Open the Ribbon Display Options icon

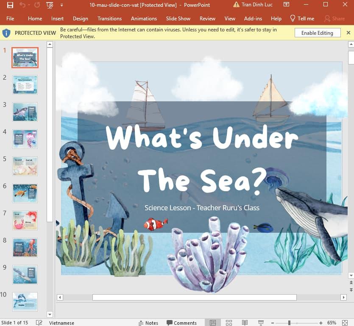(286, 5)
